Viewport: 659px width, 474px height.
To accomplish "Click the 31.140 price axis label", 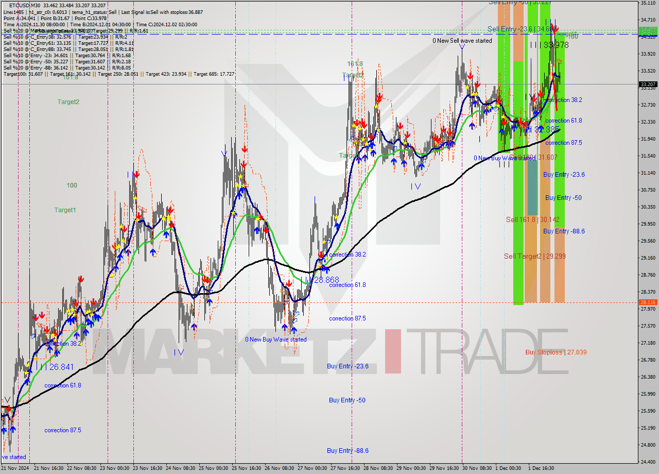I will 648,173.
